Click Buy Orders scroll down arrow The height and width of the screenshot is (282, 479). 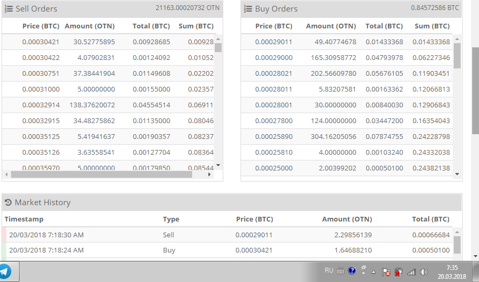[457, 174]
